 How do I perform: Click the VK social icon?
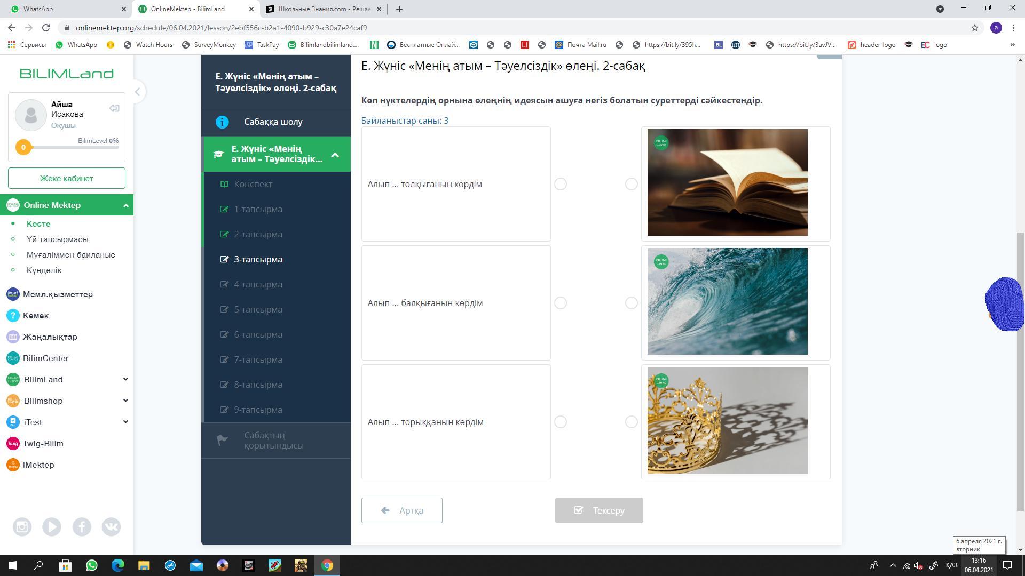click(111, 527)
